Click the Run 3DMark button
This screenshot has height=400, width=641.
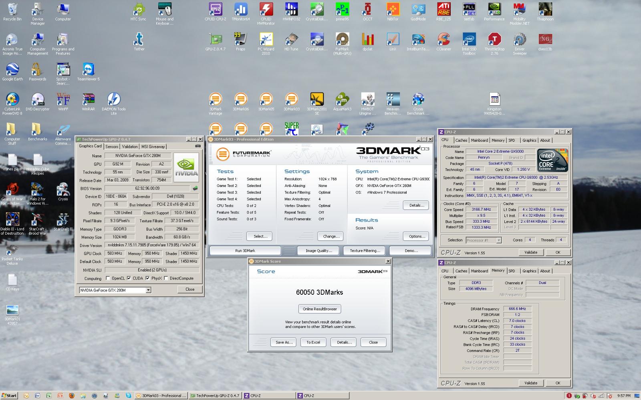point(245,251)
